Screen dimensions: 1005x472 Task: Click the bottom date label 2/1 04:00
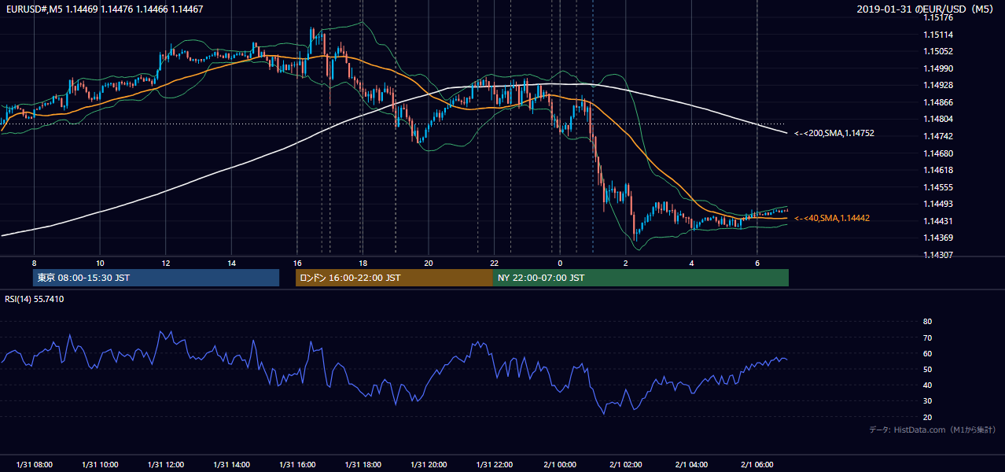[x=691, y=465]
